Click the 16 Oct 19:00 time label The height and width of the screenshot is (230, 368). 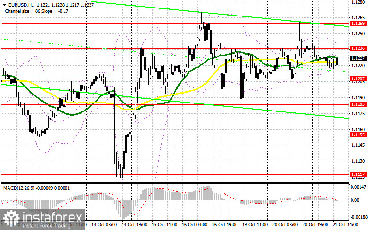tap(225, 225)
